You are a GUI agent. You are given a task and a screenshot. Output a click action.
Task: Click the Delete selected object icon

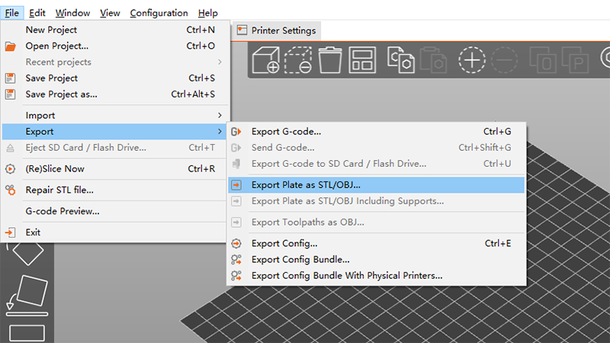click(x=298, y=59)
